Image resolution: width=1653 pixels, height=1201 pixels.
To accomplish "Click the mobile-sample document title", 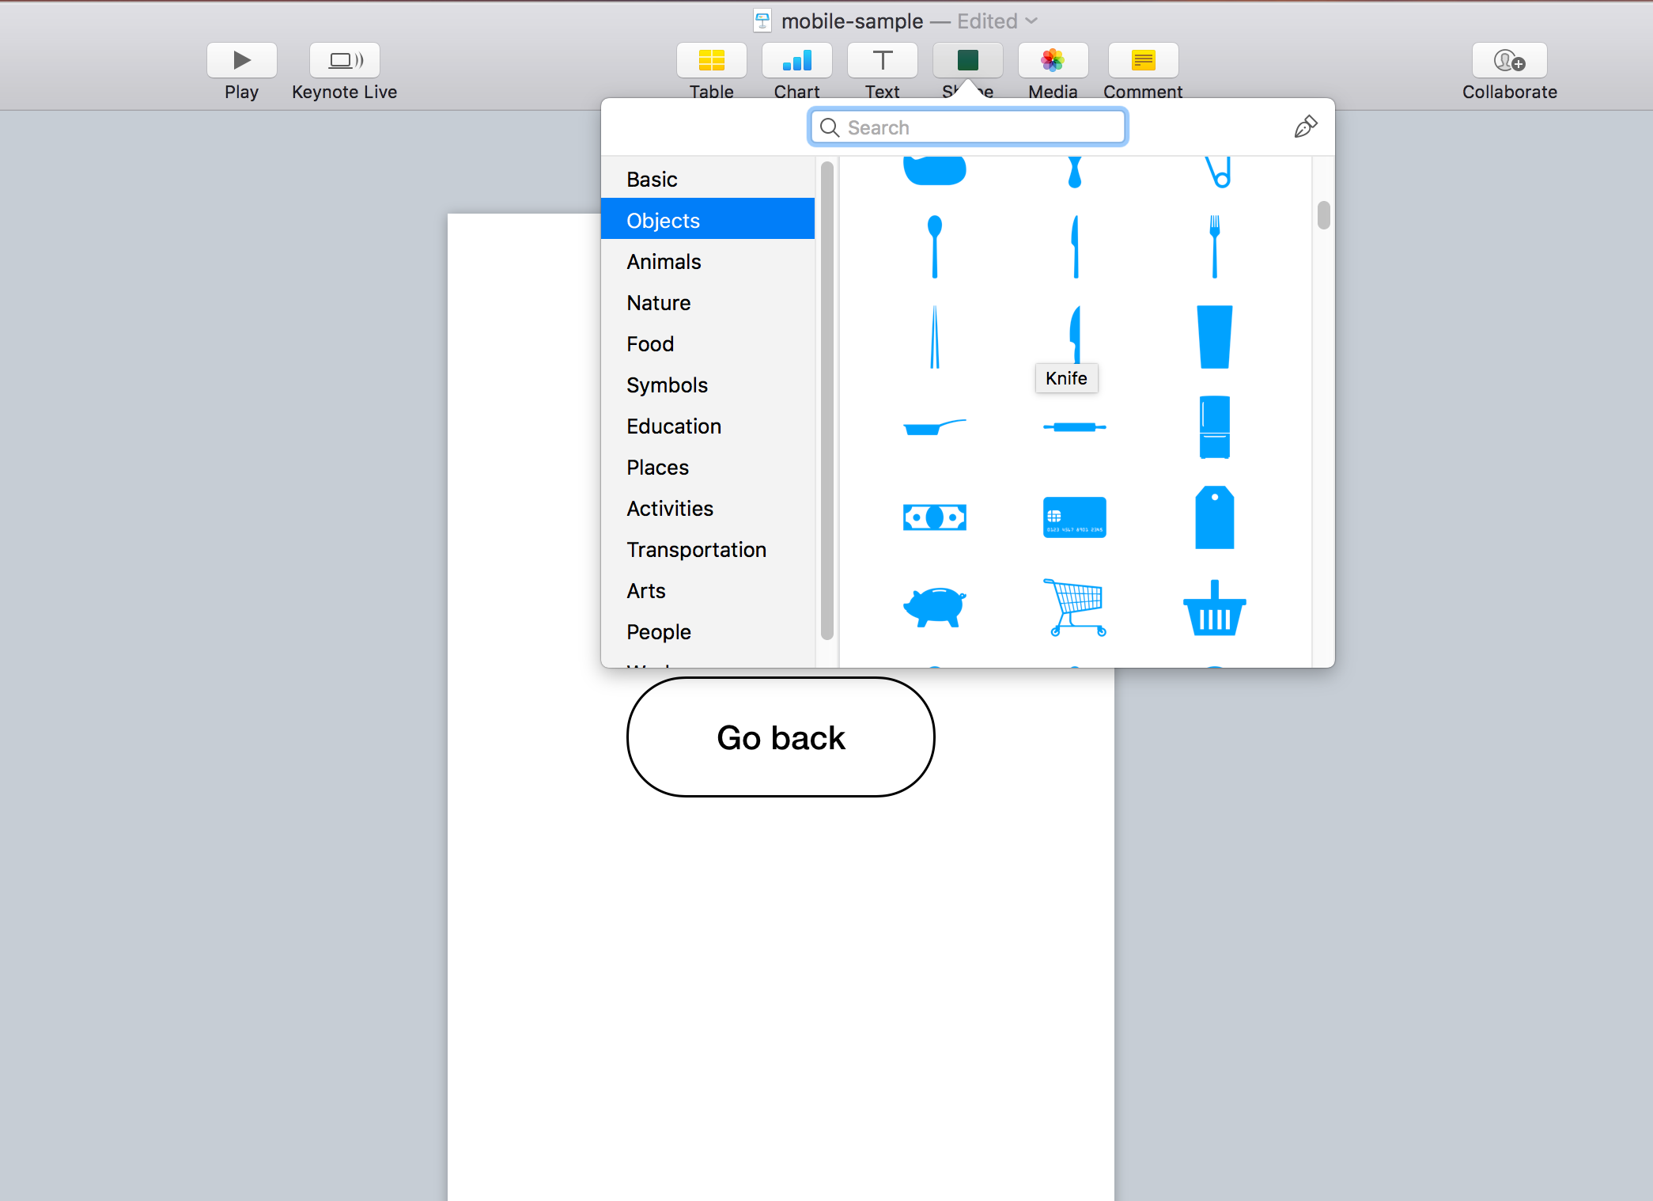I will [852, 21].
